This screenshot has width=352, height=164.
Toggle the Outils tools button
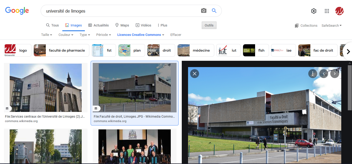[x=209, y=25]
